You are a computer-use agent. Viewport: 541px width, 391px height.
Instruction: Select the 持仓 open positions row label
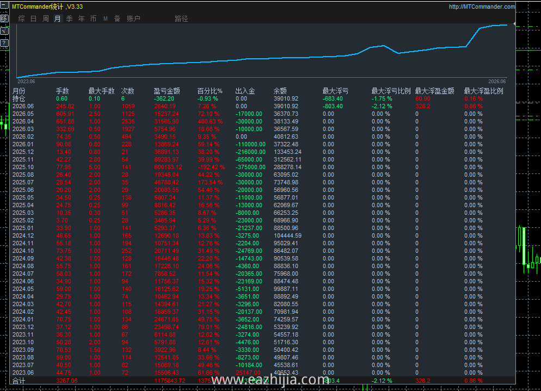pos(19,98)
